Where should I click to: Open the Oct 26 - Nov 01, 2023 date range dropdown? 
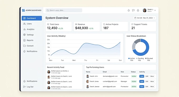[145, 18]
